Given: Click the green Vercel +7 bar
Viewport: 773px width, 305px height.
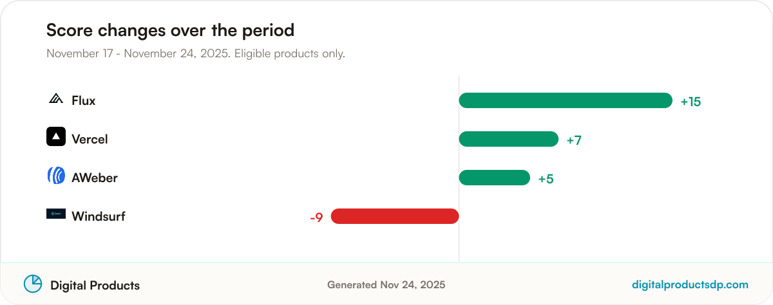Looking at the screenshot, I should click(509, 139).
